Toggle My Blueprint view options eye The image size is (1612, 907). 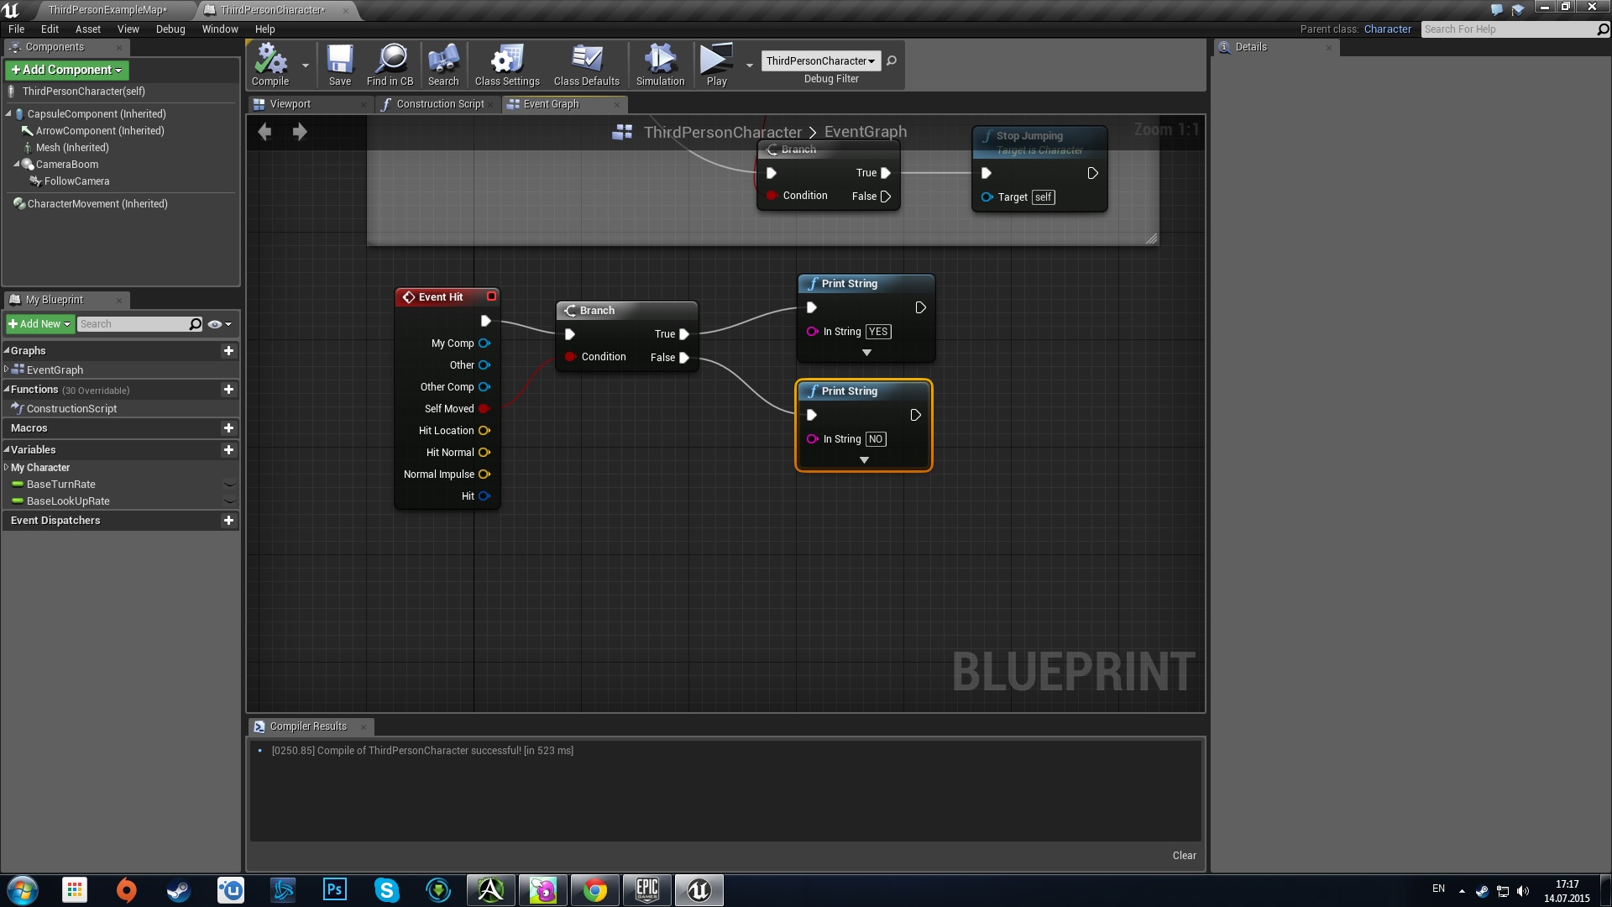[x=215, y=324]
